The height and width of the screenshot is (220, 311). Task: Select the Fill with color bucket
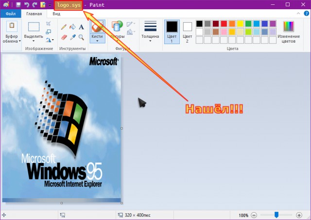click(72, 27)
